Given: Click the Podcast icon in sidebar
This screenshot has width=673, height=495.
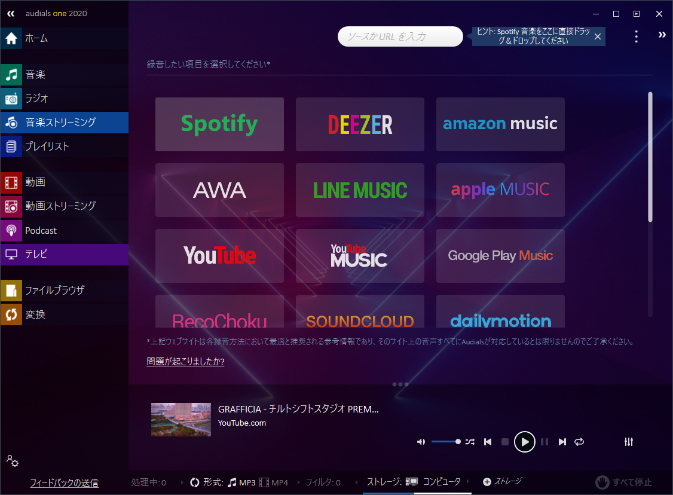Looking at the screenshot, I should point(11,231).
